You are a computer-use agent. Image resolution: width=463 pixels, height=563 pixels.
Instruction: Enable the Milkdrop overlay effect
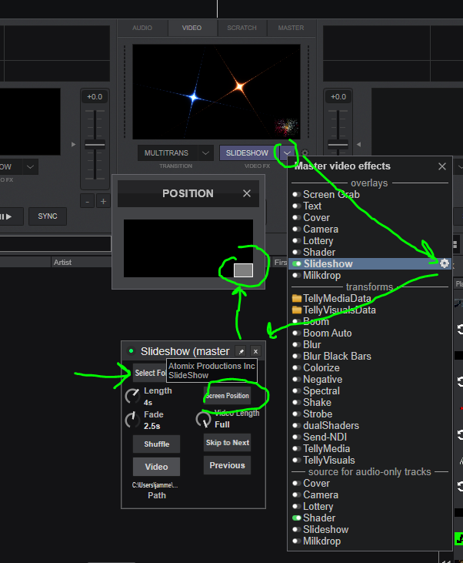coord(296,276)
